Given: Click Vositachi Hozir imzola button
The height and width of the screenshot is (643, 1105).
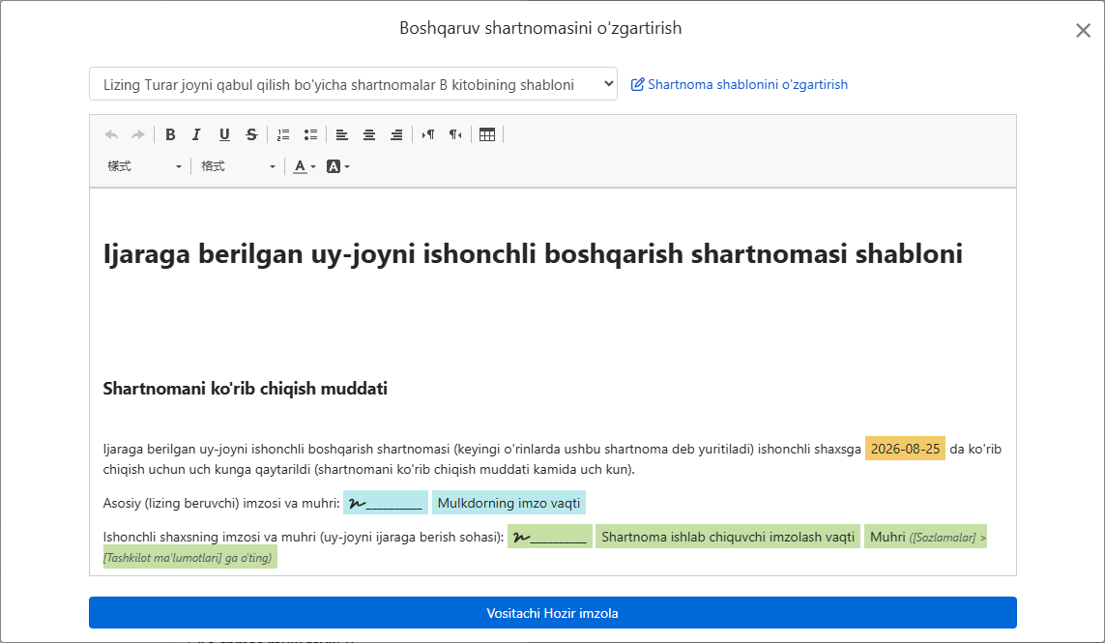Looking at the screenshot, I should [553, 613].
